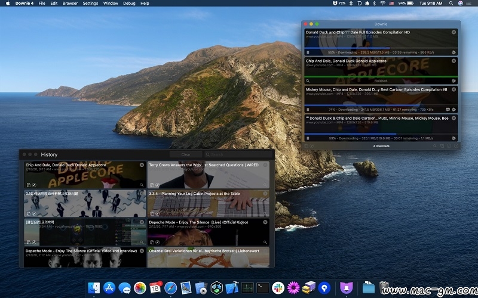Open the Apple menu

tap(8, 4)
